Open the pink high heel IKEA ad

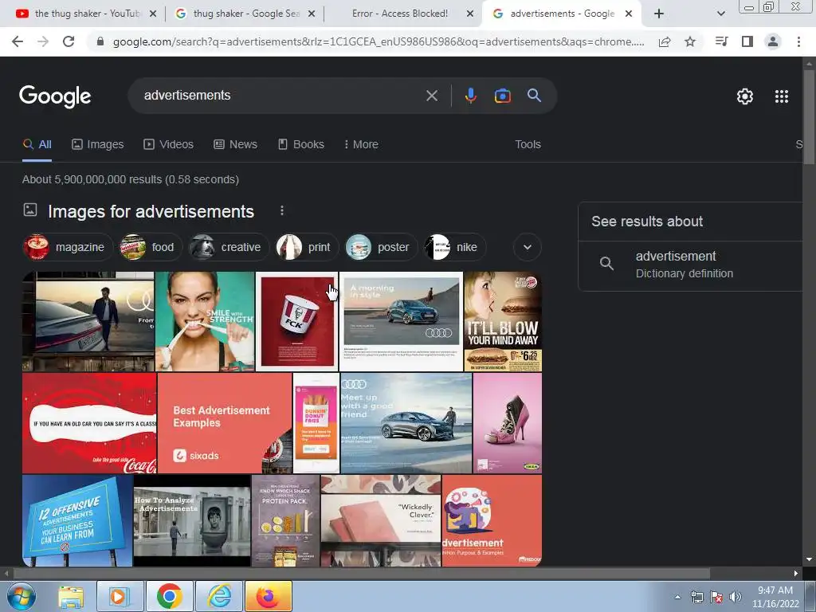508,423
